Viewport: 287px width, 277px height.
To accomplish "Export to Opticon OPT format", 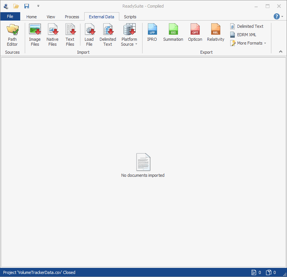I will tap(195, 33).
